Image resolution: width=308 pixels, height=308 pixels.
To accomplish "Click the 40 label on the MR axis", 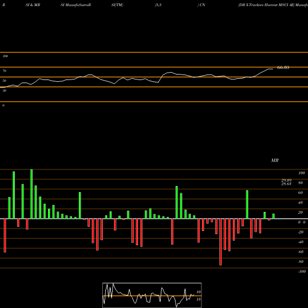I will coord(301,203).
